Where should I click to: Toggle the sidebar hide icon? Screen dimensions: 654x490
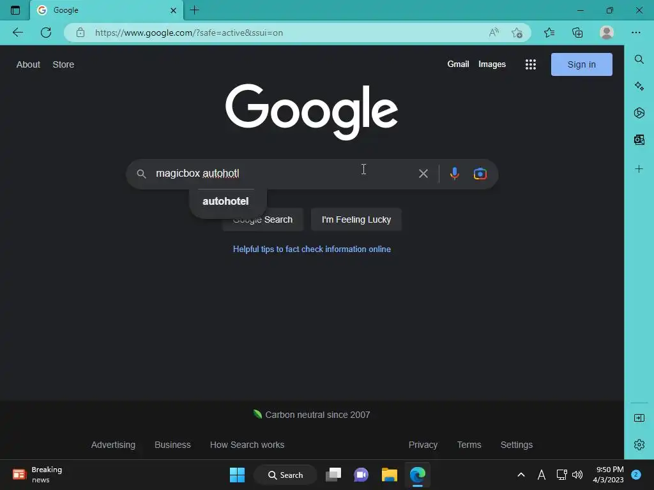tap(639, 418)
